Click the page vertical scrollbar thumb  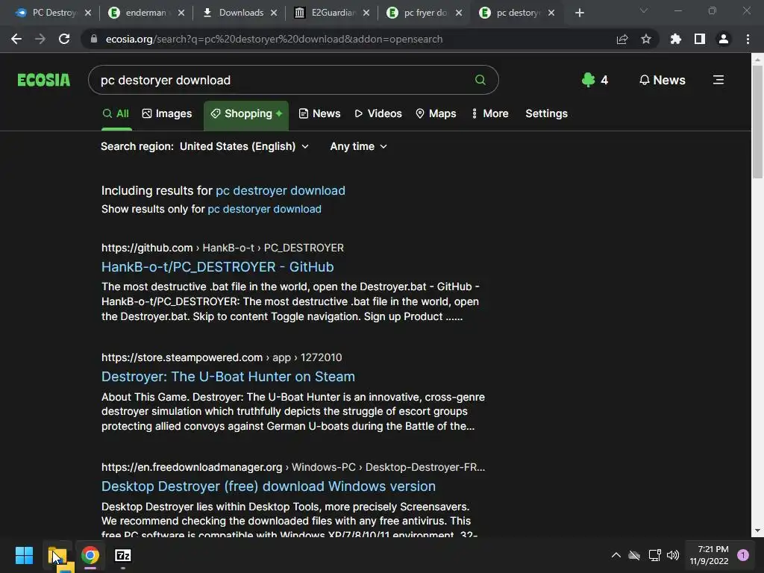point(757,122)
